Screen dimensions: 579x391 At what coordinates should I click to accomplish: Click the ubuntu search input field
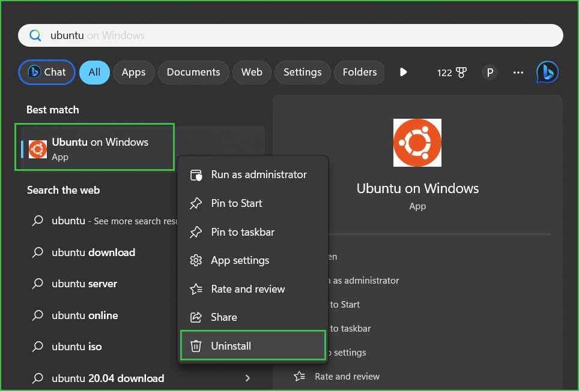[x=290, y=35]
